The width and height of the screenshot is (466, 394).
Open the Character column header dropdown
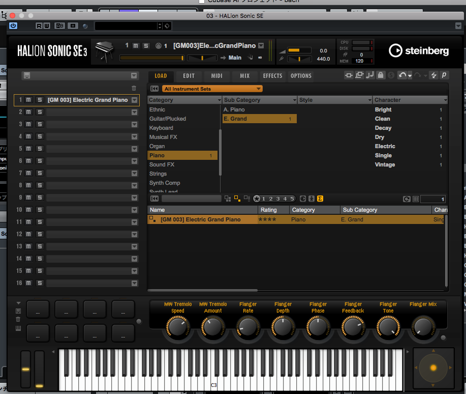(x=445, y=100)
